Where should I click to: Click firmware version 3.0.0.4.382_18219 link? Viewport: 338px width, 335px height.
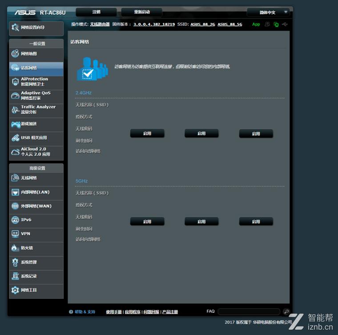tap(154, 24)
